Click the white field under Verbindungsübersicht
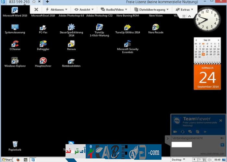227x162 pixels. point(182,145)
